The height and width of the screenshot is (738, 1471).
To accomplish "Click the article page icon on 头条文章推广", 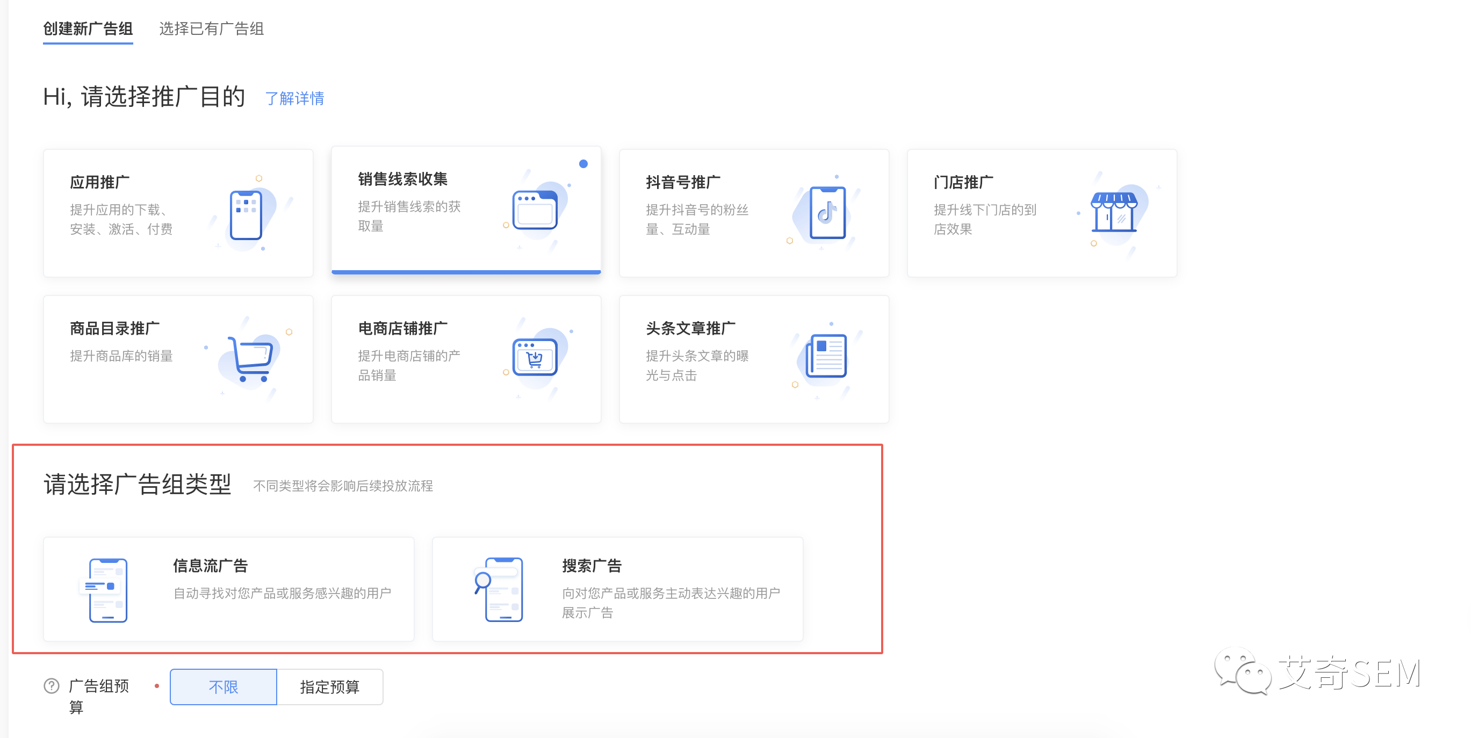I will point(826,356).
